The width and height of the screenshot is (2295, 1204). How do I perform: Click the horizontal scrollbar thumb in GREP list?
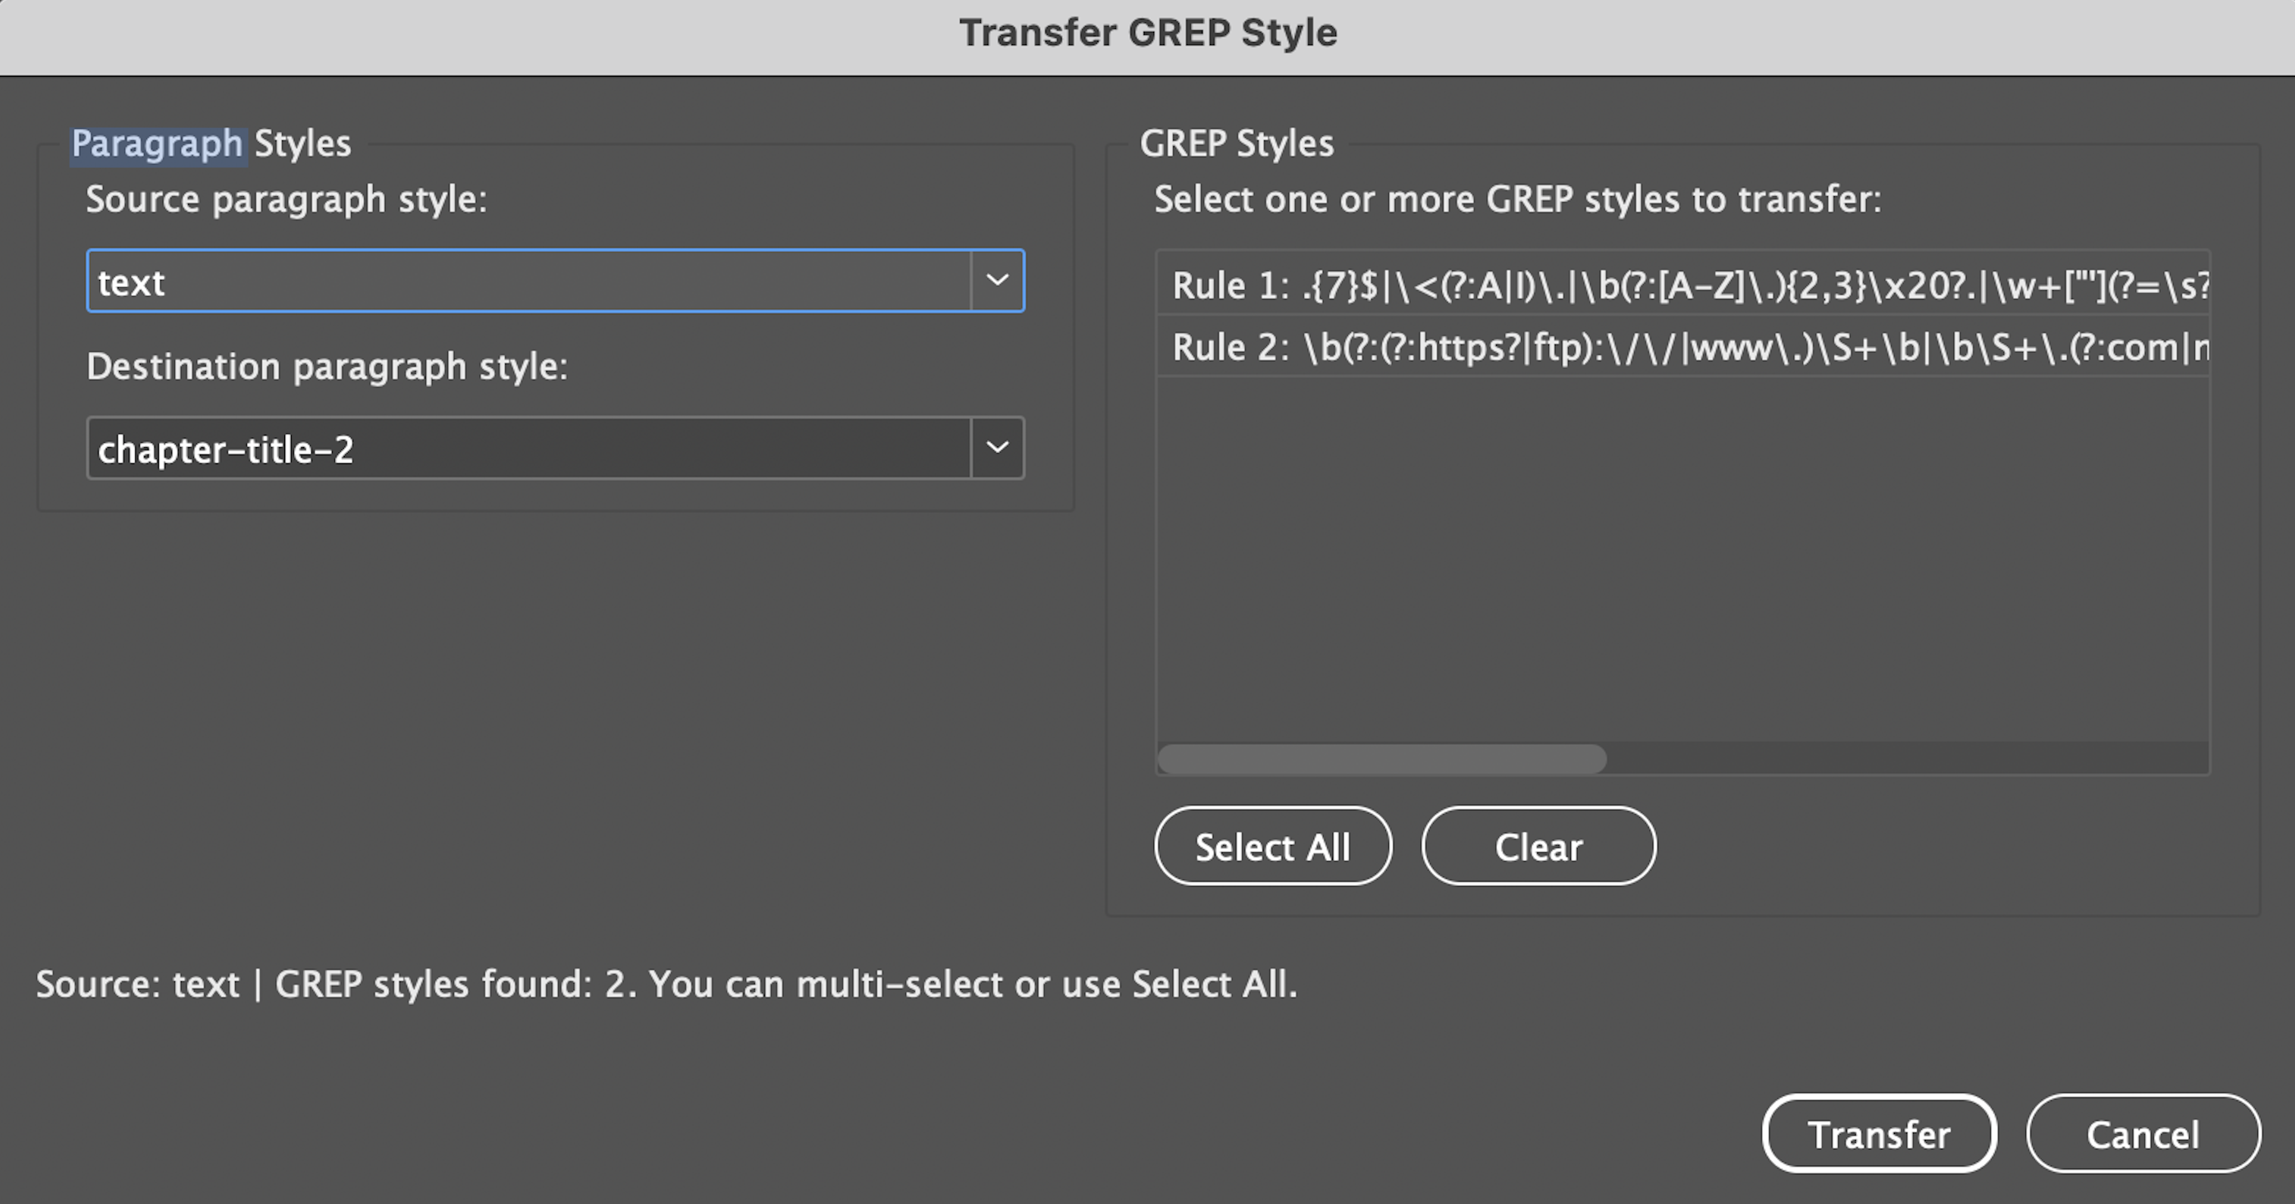(x=1382, y=758)
